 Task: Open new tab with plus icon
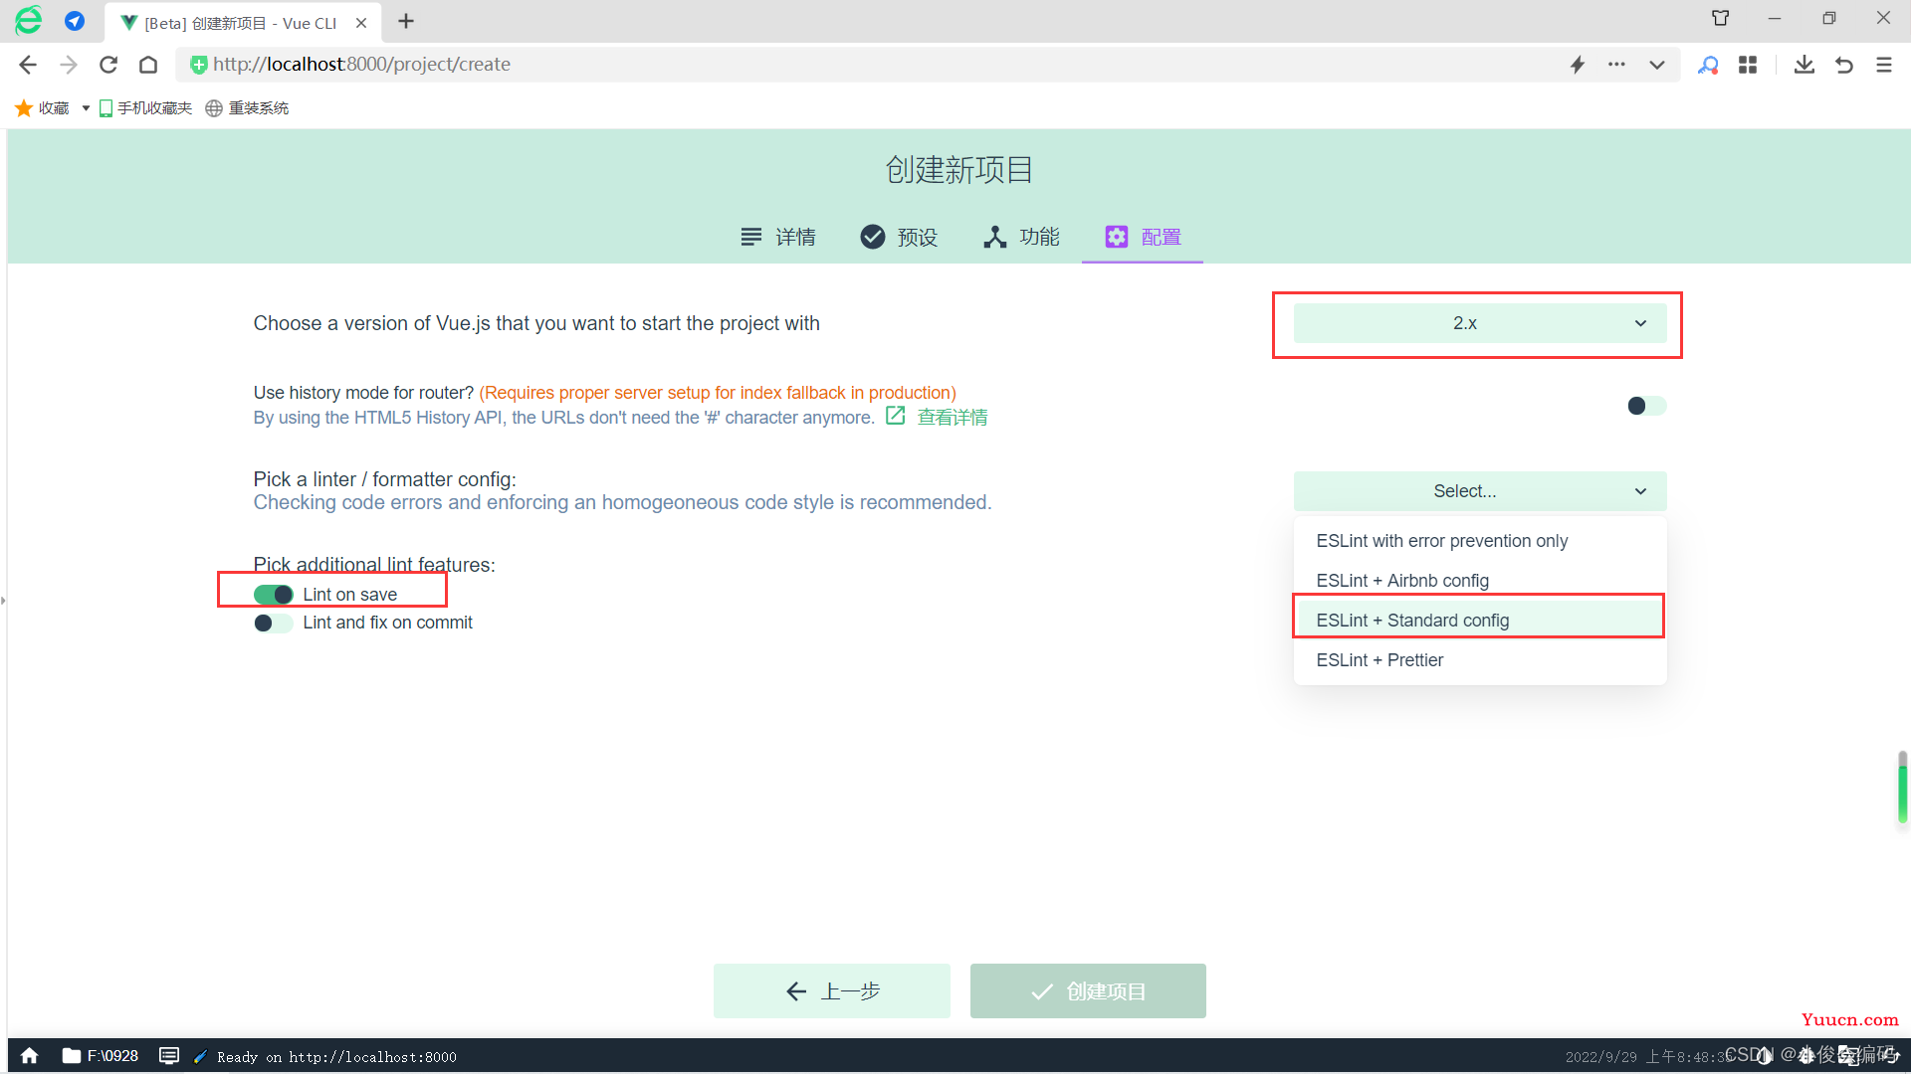(x=406, y=21)
